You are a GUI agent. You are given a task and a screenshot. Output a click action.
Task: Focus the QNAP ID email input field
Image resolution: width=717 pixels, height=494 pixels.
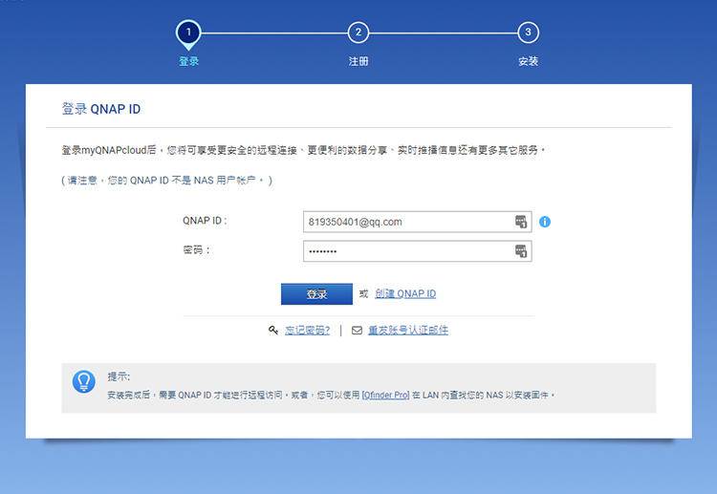tap(417, 222)
